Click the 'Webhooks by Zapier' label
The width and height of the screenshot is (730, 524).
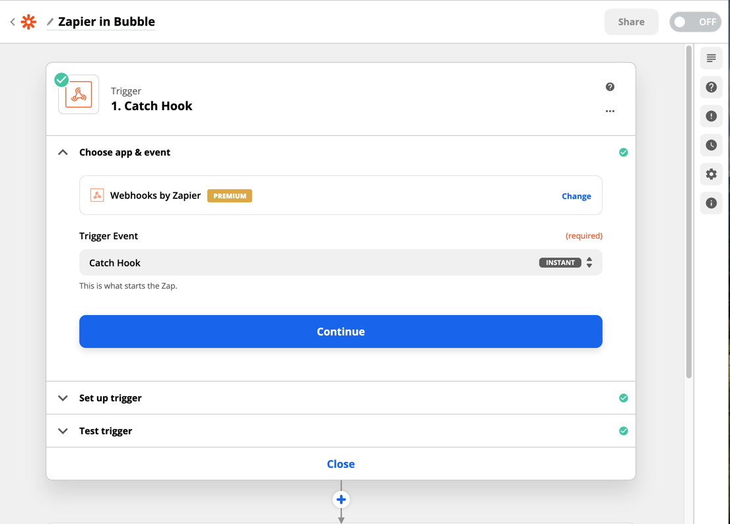point(156,196)
